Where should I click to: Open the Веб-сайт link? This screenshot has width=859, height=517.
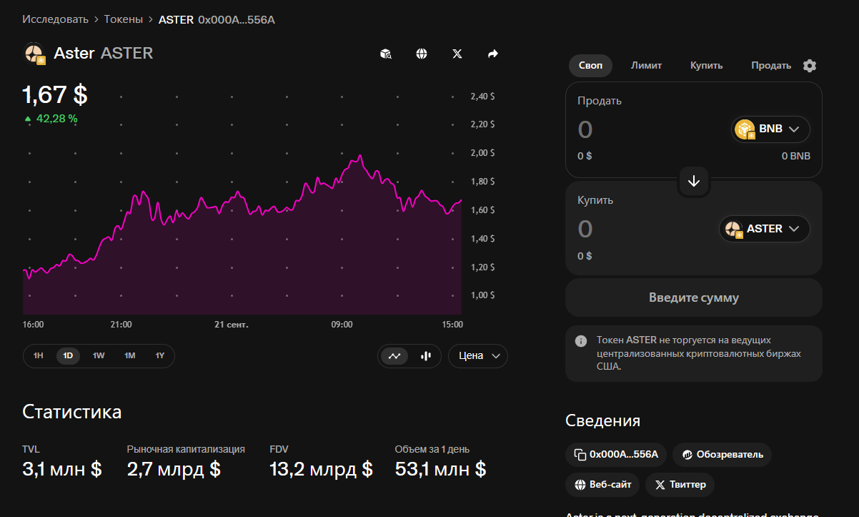[x=602, y=485]
